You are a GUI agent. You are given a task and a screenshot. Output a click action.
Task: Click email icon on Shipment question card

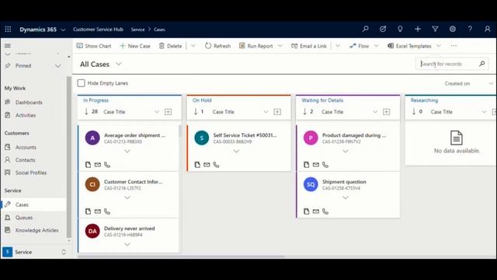pyautogui.click(x=316, y=212)
